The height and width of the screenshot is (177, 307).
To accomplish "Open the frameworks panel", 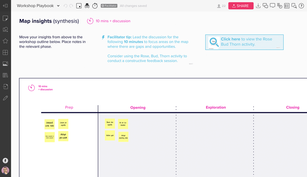I will point(5,52).
